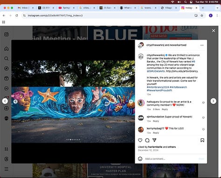Show next carousel image on mural photo
Viewport: 221px width, 178px height.
[131, 102]
